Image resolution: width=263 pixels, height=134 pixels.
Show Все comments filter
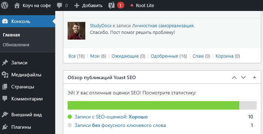[72, 56]
